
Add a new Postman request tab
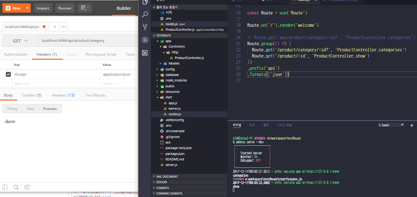[x=54, y=27]
